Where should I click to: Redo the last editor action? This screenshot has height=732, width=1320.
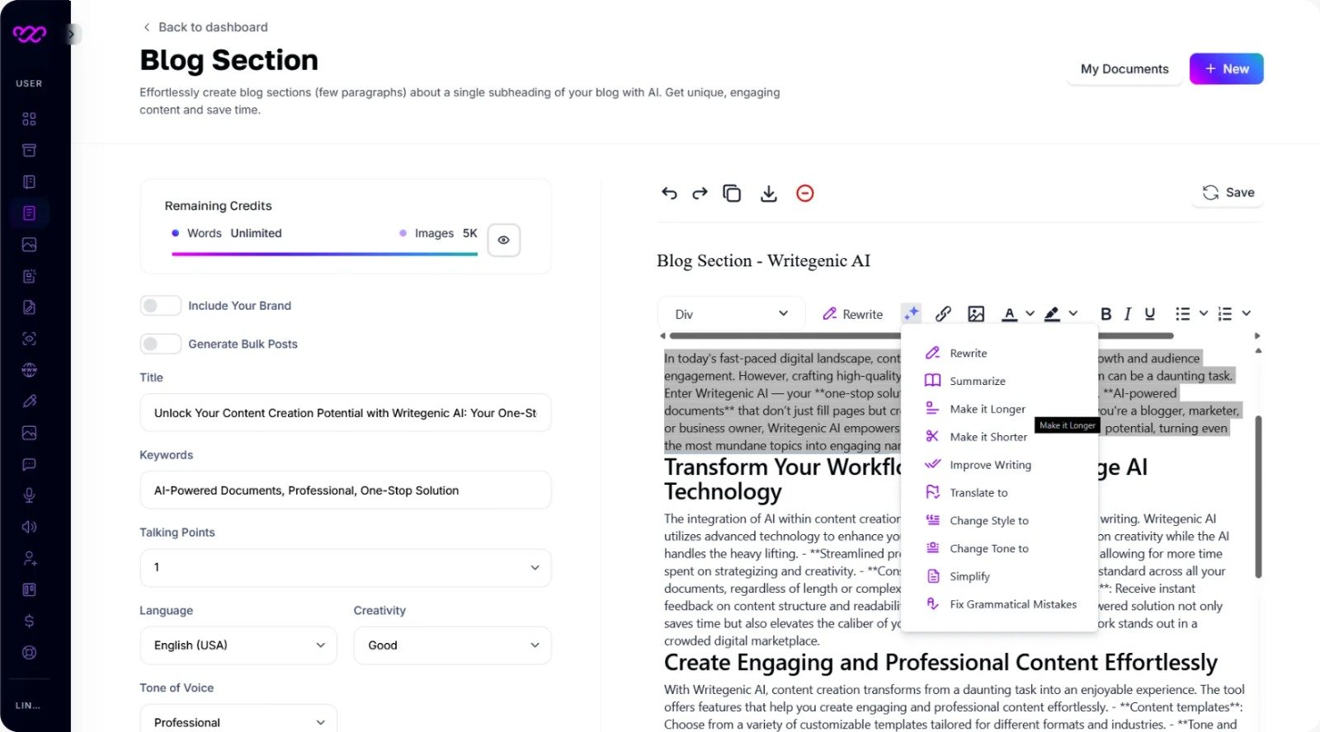coord(700,193)
